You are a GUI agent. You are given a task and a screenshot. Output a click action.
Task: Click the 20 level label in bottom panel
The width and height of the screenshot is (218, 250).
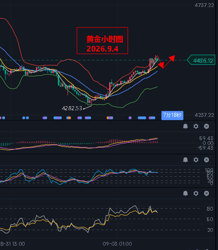210,230
